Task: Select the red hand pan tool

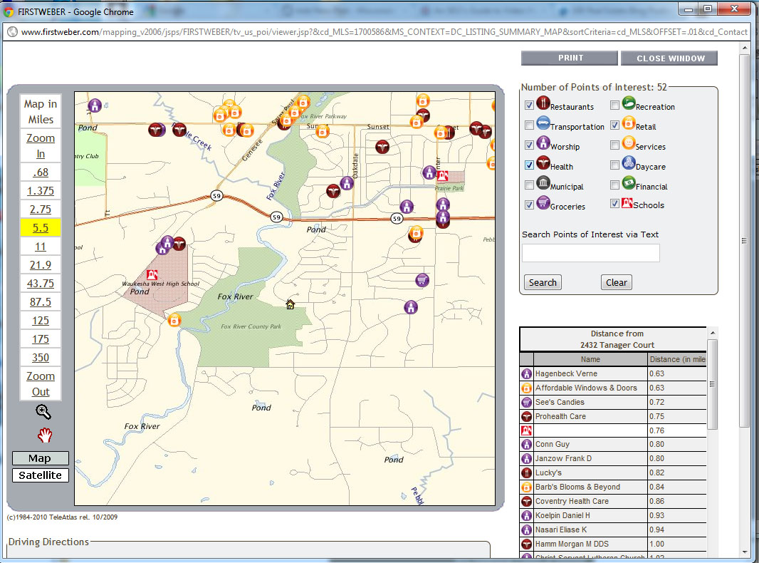Action: pyautogui.click(x=45, y=435)
